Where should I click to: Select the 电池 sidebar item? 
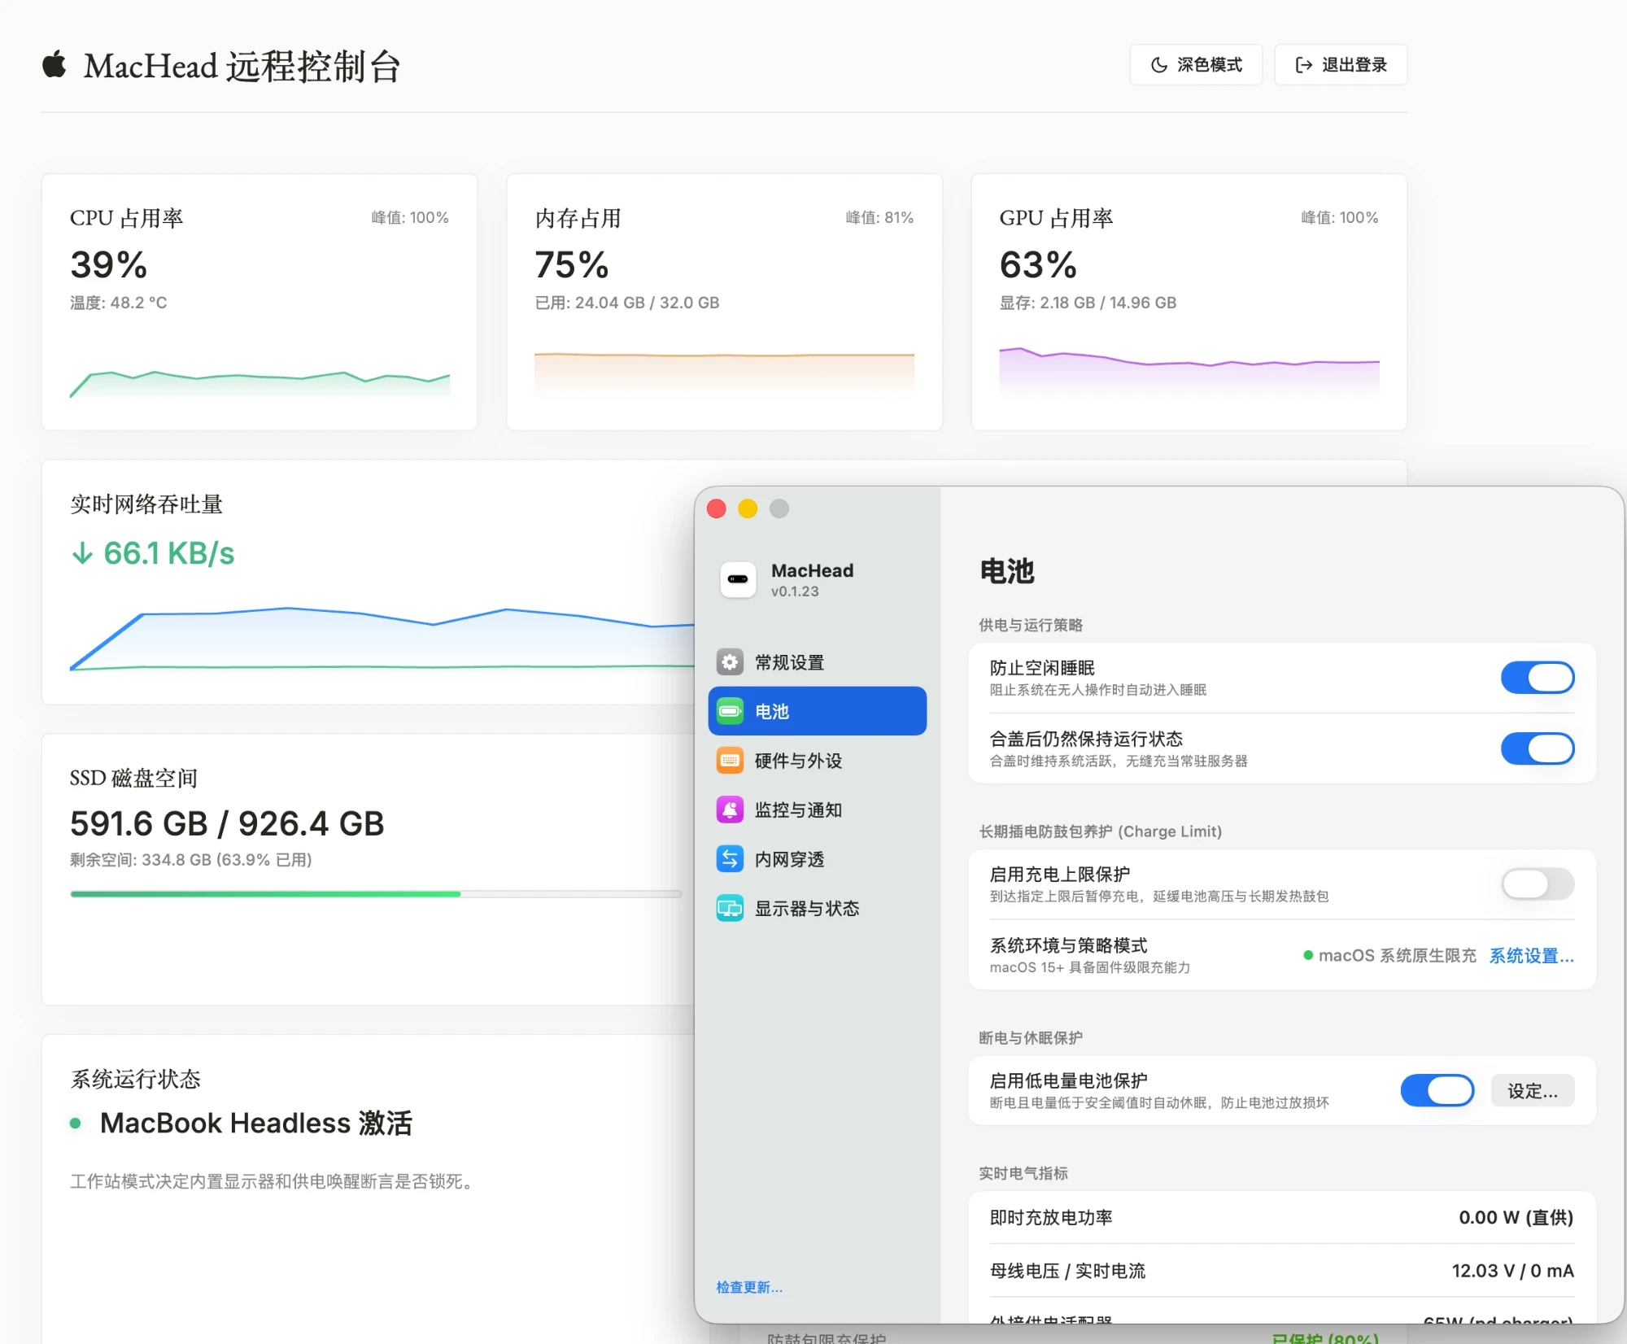click(x=818, y=711)
